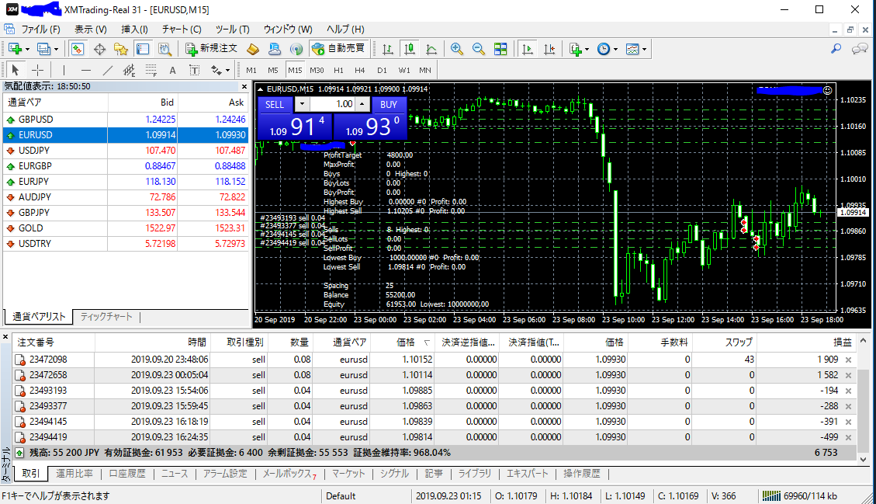Select GOLD row in market watch
Viewport: 876px width, 504px height.
tap(126, 228)
